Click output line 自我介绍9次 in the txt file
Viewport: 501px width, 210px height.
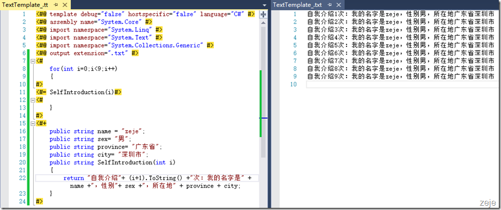(x=401, y=77)
